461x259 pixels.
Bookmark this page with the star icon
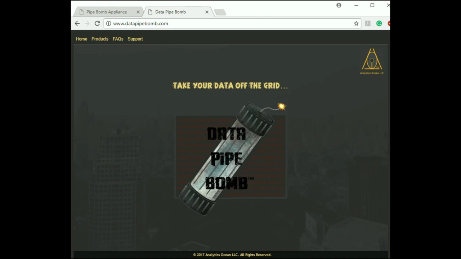[x=356, y=23]
